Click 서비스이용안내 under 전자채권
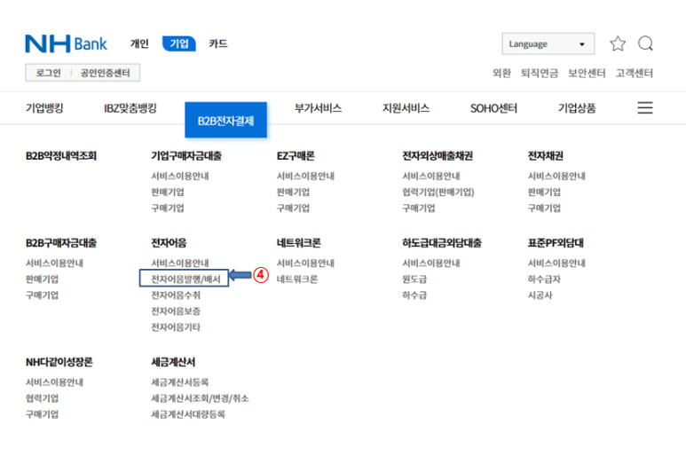686x464 pixels. (x=556, y=176)
